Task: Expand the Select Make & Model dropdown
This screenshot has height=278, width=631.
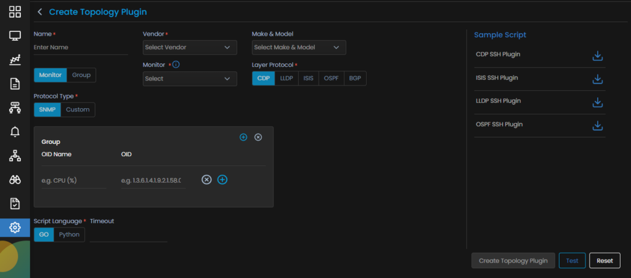Action: click(x=298, y=47)
